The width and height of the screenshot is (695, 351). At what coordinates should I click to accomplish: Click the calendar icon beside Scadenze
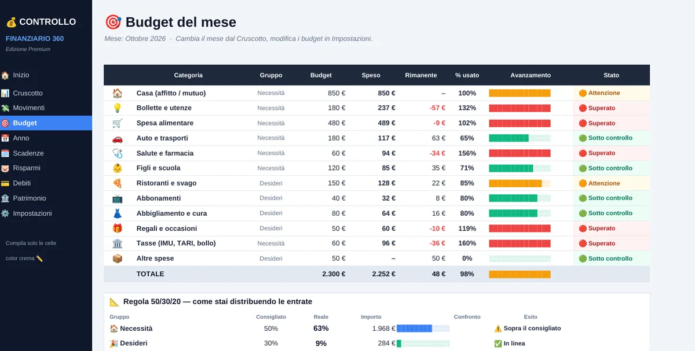click(5, 153)
